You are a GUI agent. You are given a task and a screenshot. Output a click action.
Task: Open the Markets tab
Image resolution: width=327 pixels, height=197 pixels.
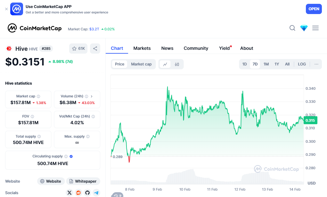pyautogui.click(x=142, y=48)
